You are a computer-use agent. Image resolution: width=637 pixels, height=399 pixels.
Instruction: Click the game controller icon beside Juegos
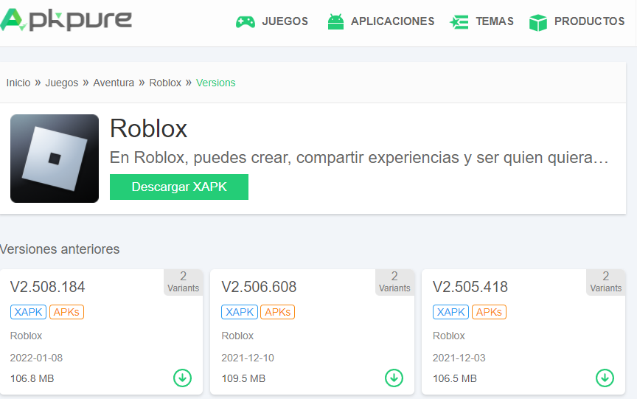[x=245, y=22]
